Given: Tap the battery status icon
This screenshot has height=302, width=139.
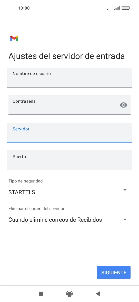Looking at the screenshot, I should [x=126, y=8].
